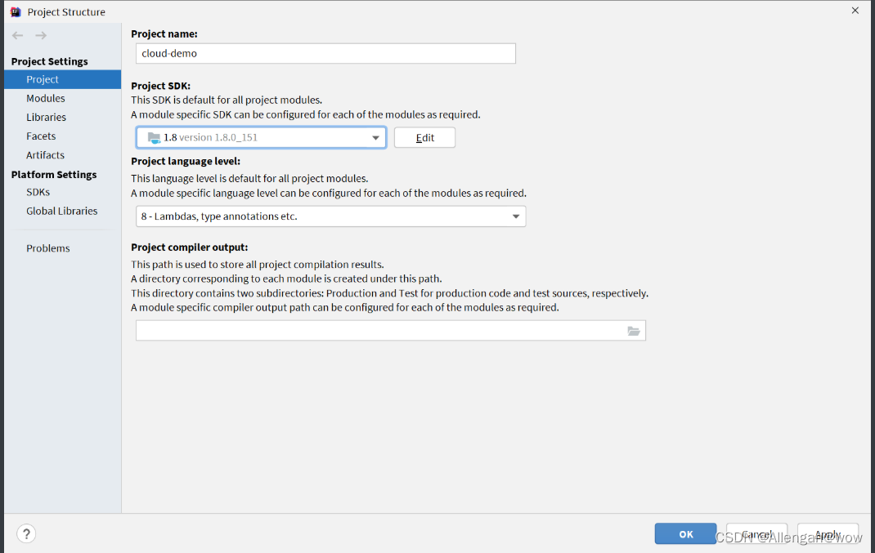Click the Platform Settings heading

54,175
